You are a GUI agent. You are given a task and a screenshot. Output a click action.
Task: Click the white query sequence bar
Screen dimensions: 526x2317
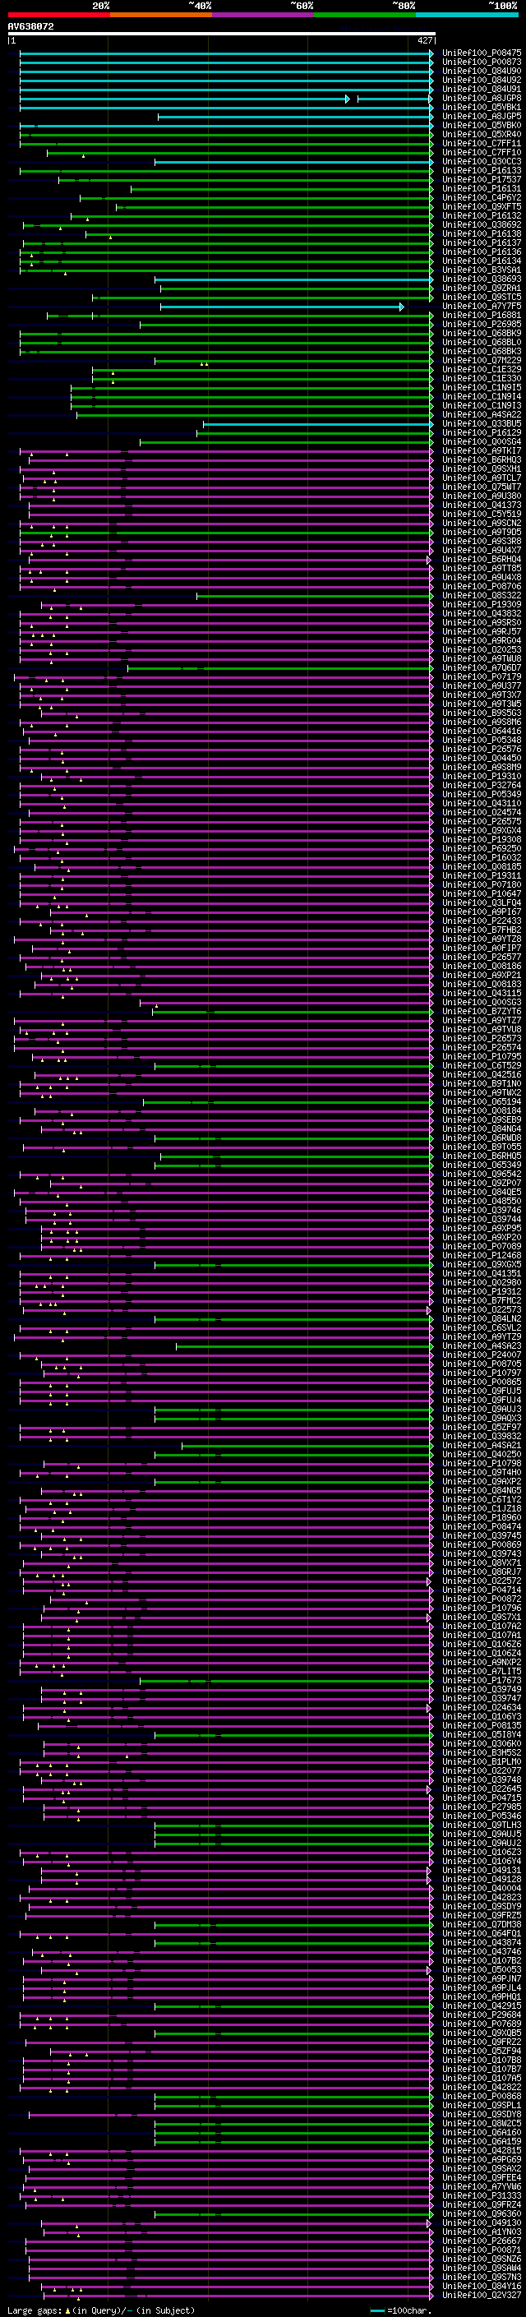tap(221, 33)
